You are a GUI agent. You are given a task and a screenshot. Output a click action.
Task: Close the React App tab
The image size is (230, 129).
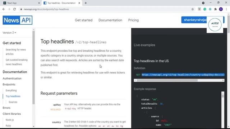(x=39, y=3)
